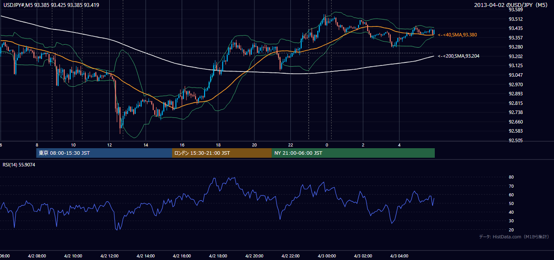The width and height of the screenshot is (554, 260).
Task: Click the 93.512 price axis label
Action: click(x=515, y=19)
